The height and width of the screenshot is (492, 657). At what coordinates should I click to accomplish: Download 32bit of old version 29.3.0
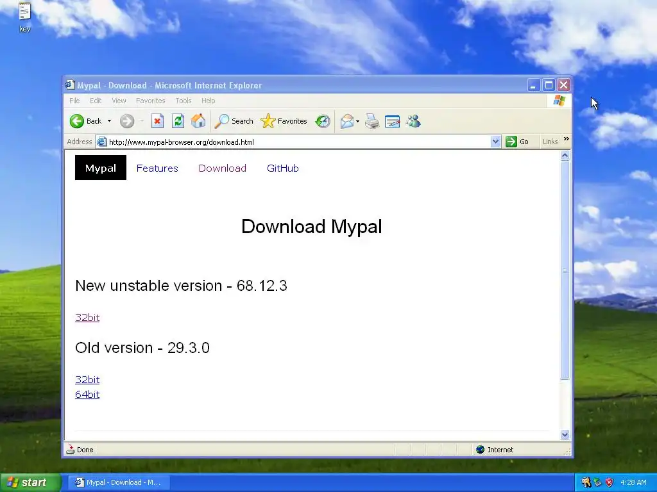coord(87,379)
